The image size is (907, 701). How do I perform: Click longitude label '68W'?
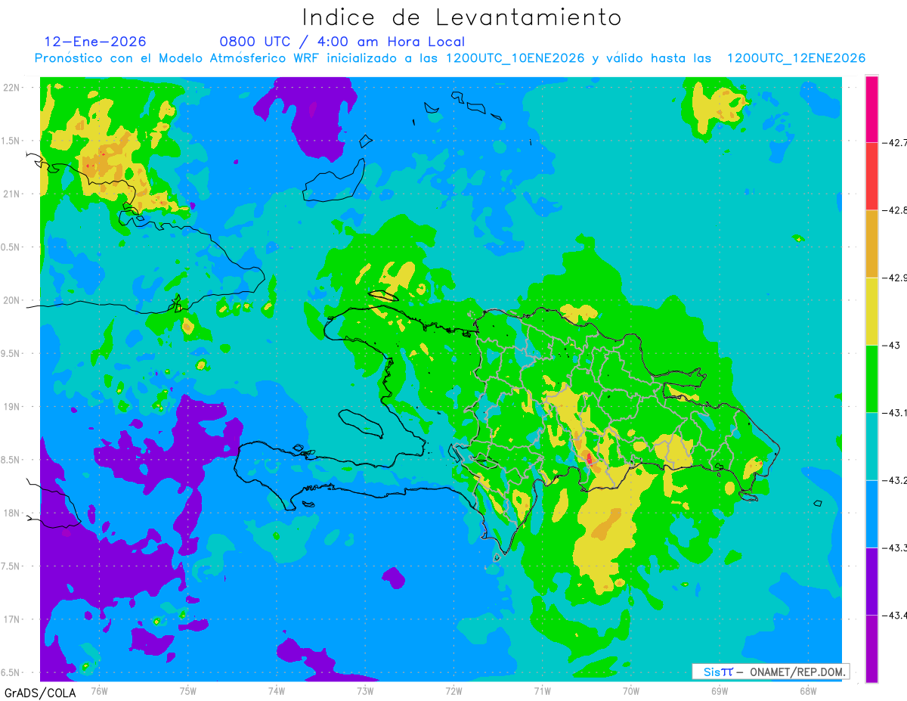(x=808, y=690)
